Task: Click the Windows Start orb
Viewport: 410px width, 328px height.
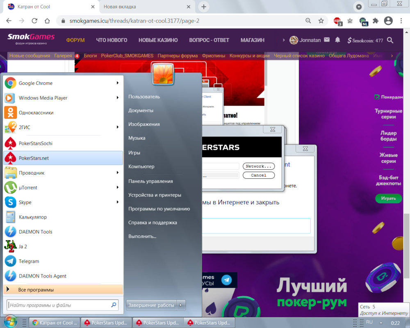Action: (11, 321)
